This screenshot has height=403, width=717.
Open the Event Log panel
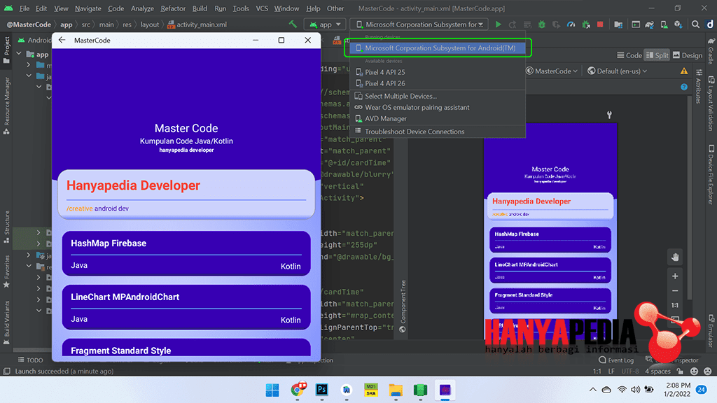pos(616,360)
